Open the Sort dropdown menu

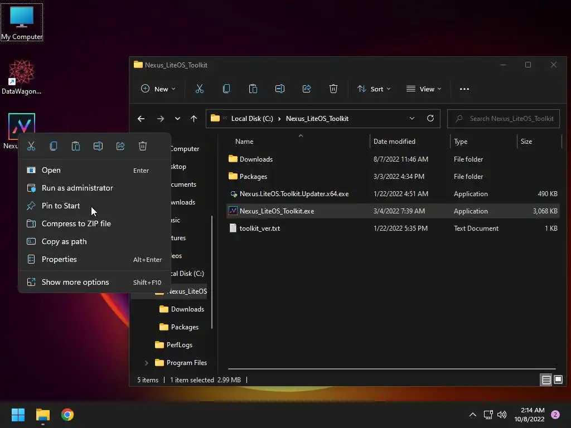tap(374, 89)
